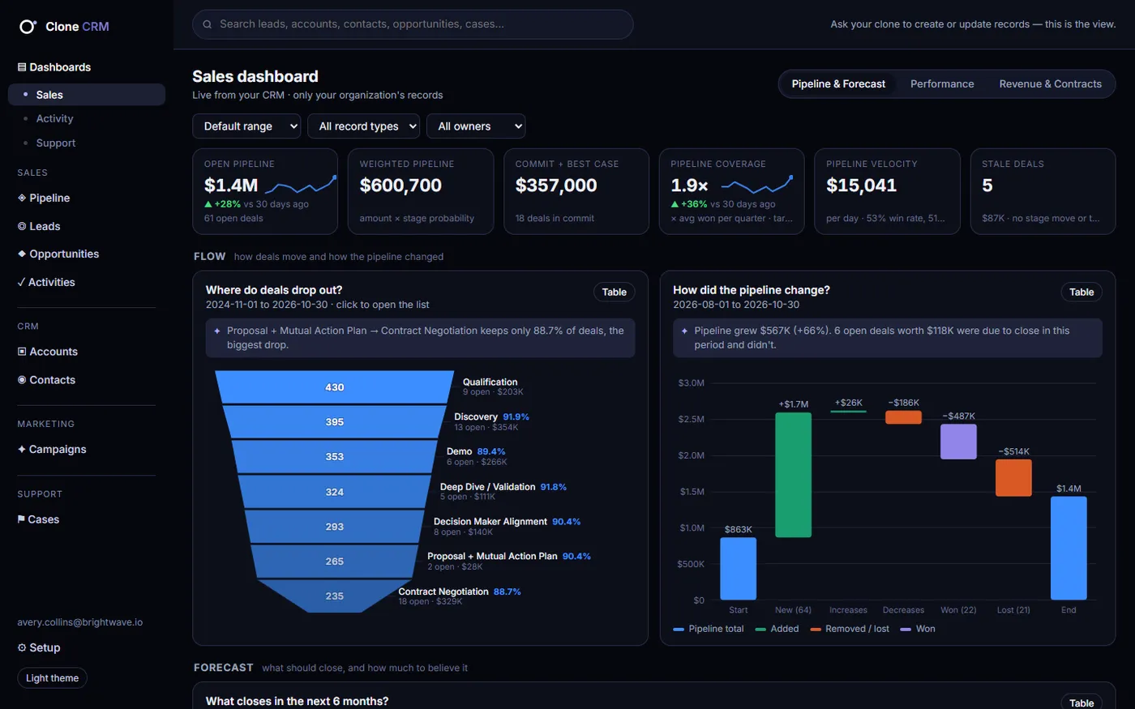Open the Sales dashboard in sidebar
1135x709 pixels.
pos(87,95)
